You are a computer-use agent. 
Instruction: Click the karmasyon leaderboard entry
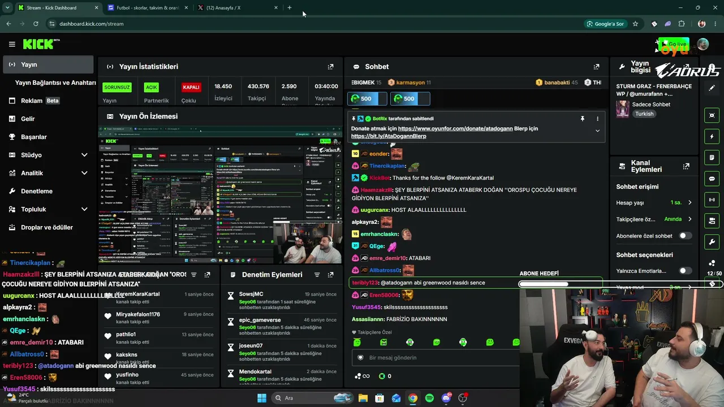click(x=409, y=83)
